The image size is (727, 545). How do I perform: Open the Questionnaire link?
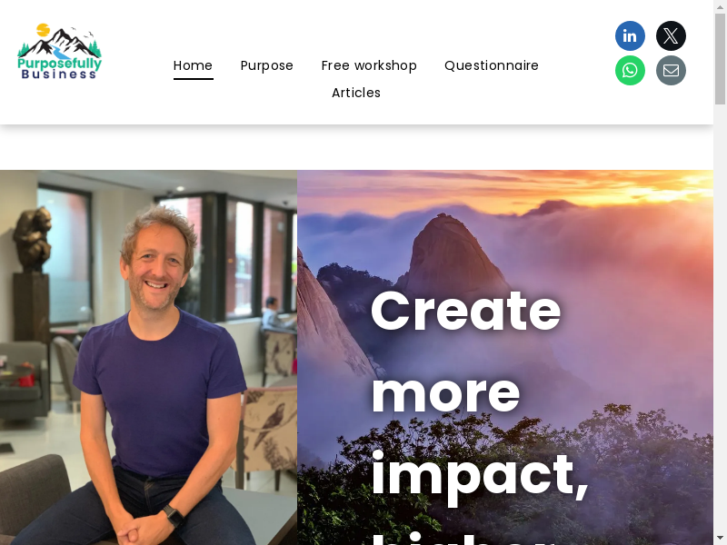tap(492, 65)
